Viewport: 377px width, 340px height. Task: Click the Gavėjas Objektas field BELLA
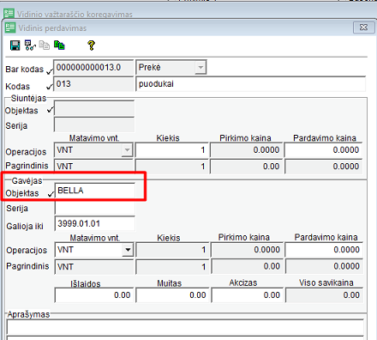[95, 191]
